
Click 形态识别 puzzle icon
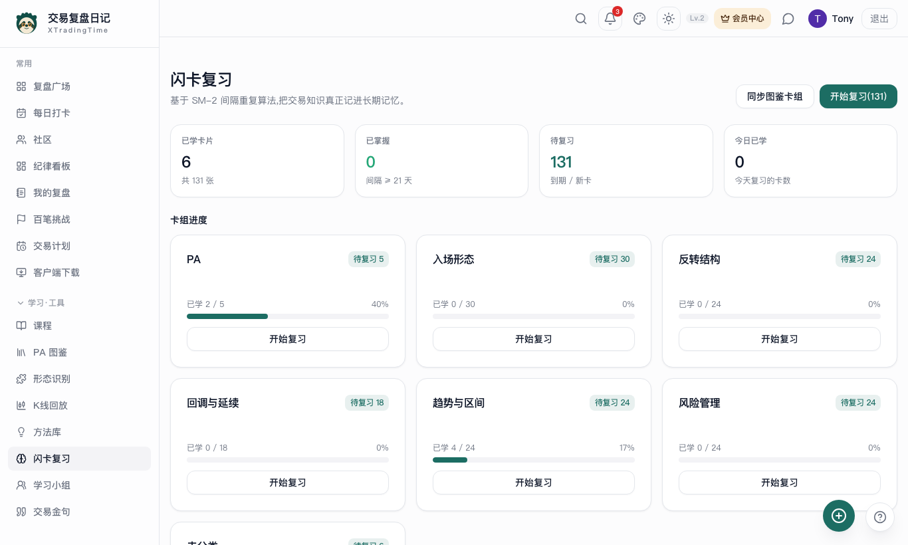click(21, 379)
